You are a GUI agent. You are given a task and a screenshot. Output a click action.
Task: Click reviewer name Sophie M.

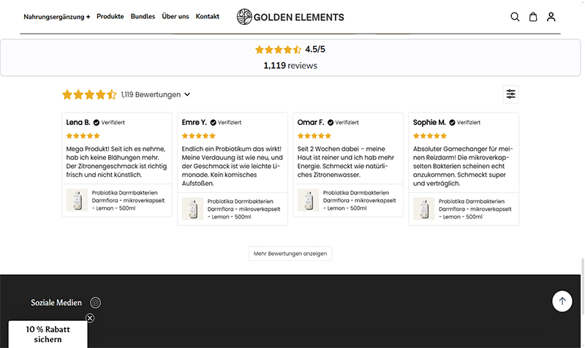pos(429,122)
